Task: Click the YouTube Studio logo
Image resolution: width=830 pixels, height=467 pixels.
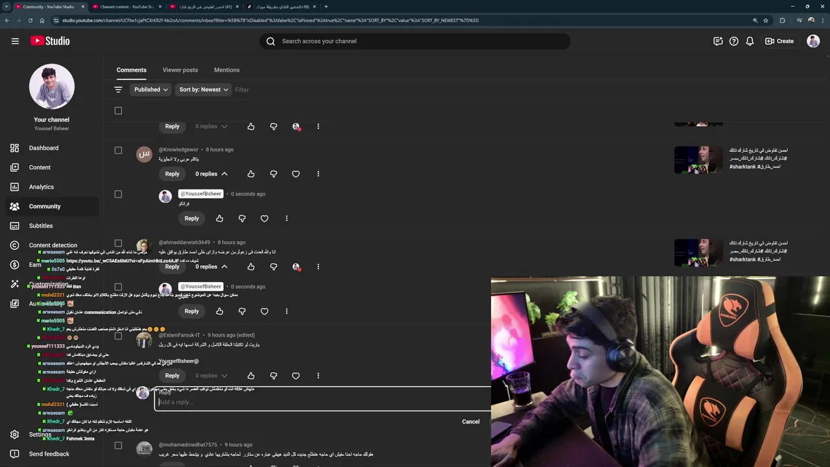Action: pos(50,41)
